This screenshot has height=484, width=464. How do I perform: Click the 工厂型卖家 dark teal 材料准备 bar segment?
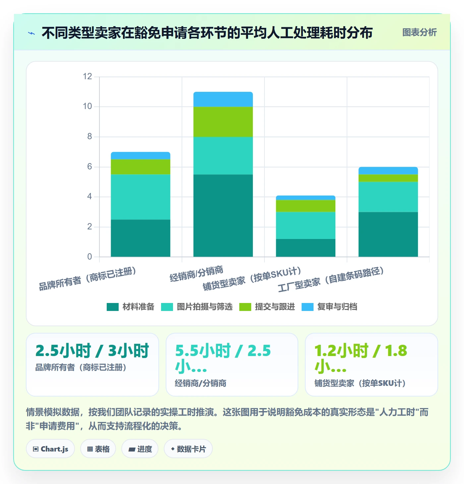388,234
